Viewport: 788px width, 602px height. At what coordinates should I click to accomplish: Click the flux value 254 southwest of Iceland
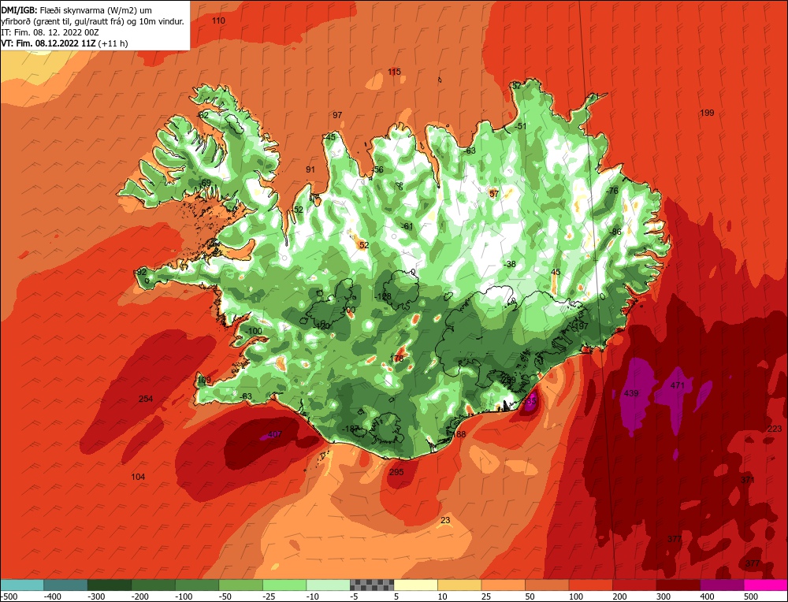pyautogui.click(x=146, y=399)
